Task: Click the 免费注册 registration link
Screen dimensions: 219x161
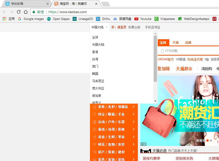Action: pos(134,27)
